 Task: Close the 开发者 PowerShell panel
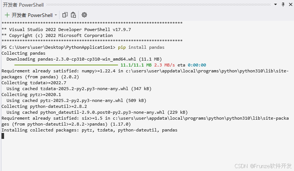coord(290,4)
